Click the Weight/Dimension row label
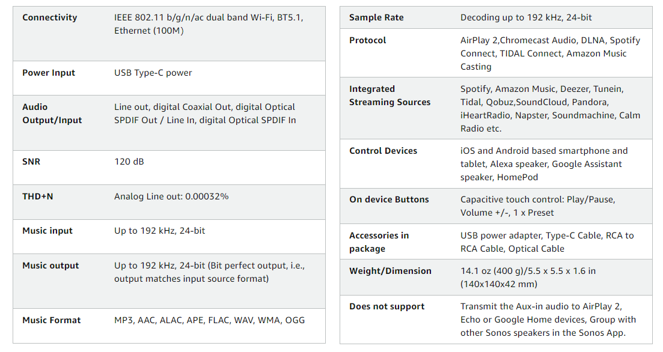The image size is (663, 352). 390,271
